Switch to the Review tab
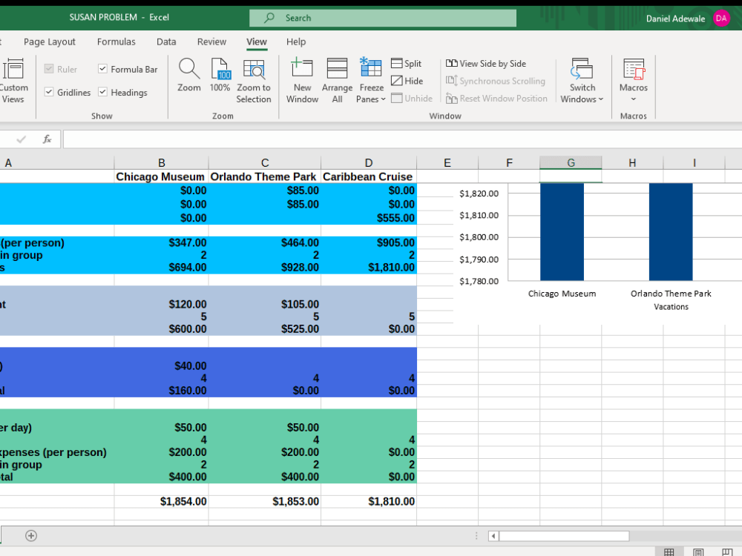The height and width of the screenshot is (556, 742). pyautogui.click(x=211, y=42)
